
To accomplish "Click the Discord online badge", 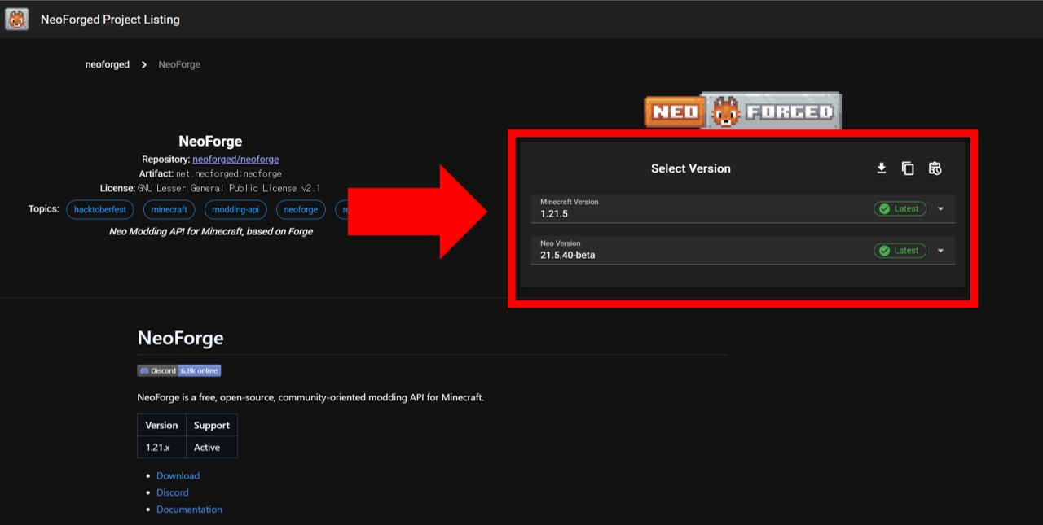I will tap(179, 370).
